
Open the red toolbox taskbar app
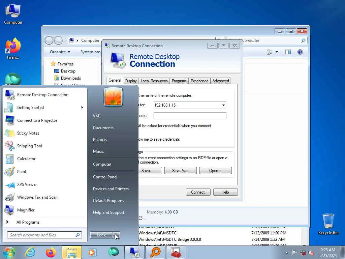coord(176,252)
